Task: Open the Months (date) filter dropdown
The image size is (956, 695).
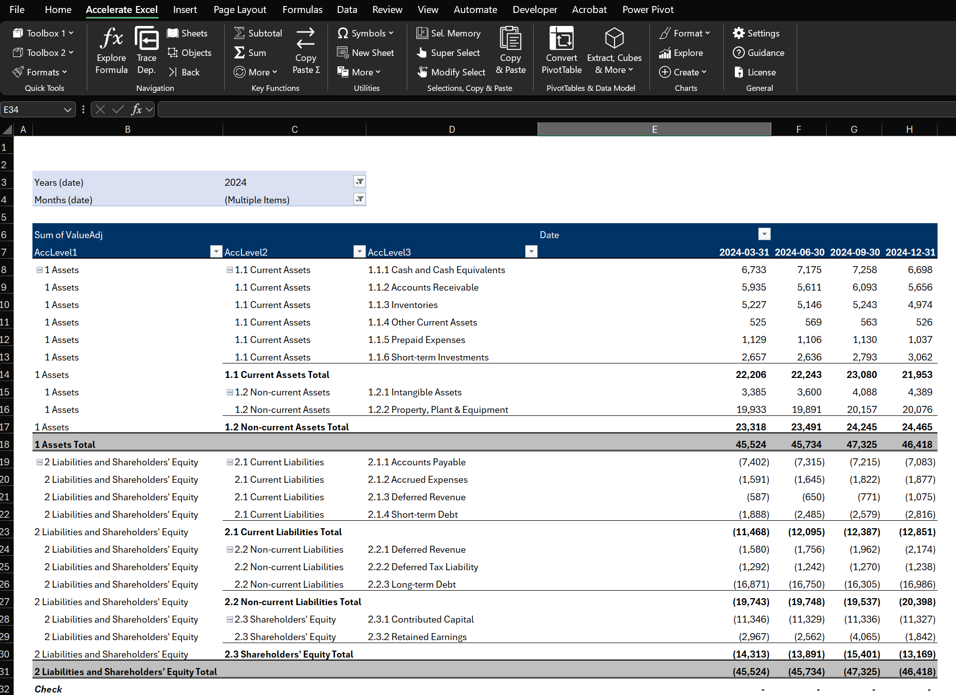Action: [359, 199]
